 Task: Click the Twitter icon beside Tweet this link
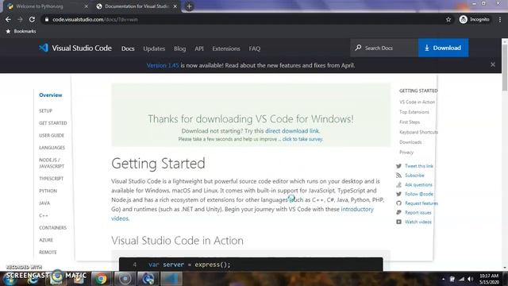[398, 166]
